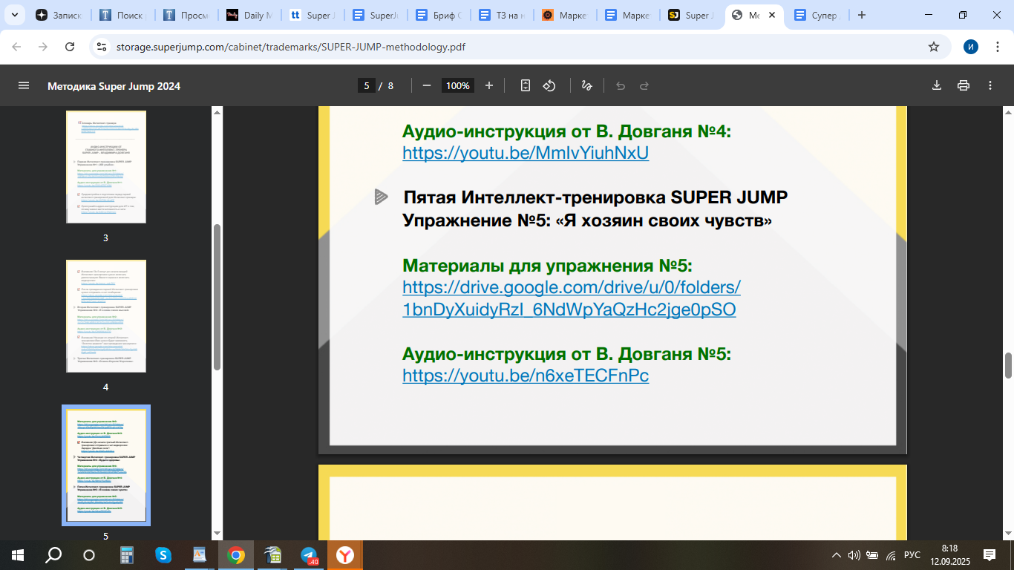1014x570 pixels.
Task: Open the Chrome three-dot menu
Action: 998,46
